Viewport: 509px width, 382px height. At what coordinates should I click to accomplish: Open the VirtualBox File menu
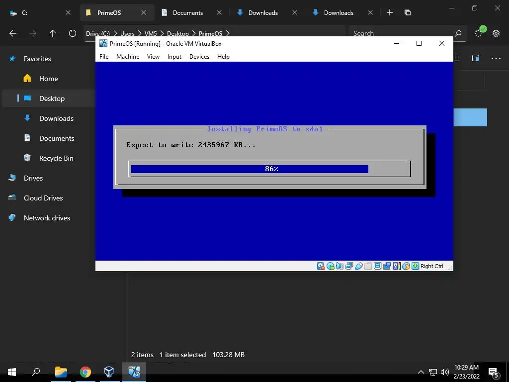[104, 57]
